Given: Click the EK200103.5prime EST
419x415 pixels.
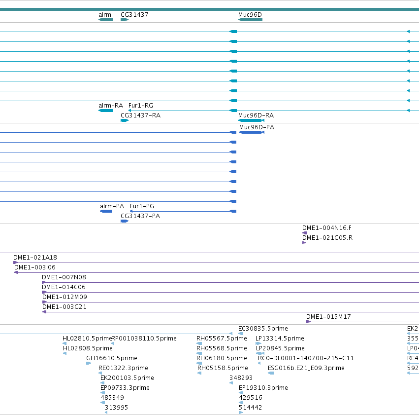Looking at the screenshot, I should pos(102,383).
